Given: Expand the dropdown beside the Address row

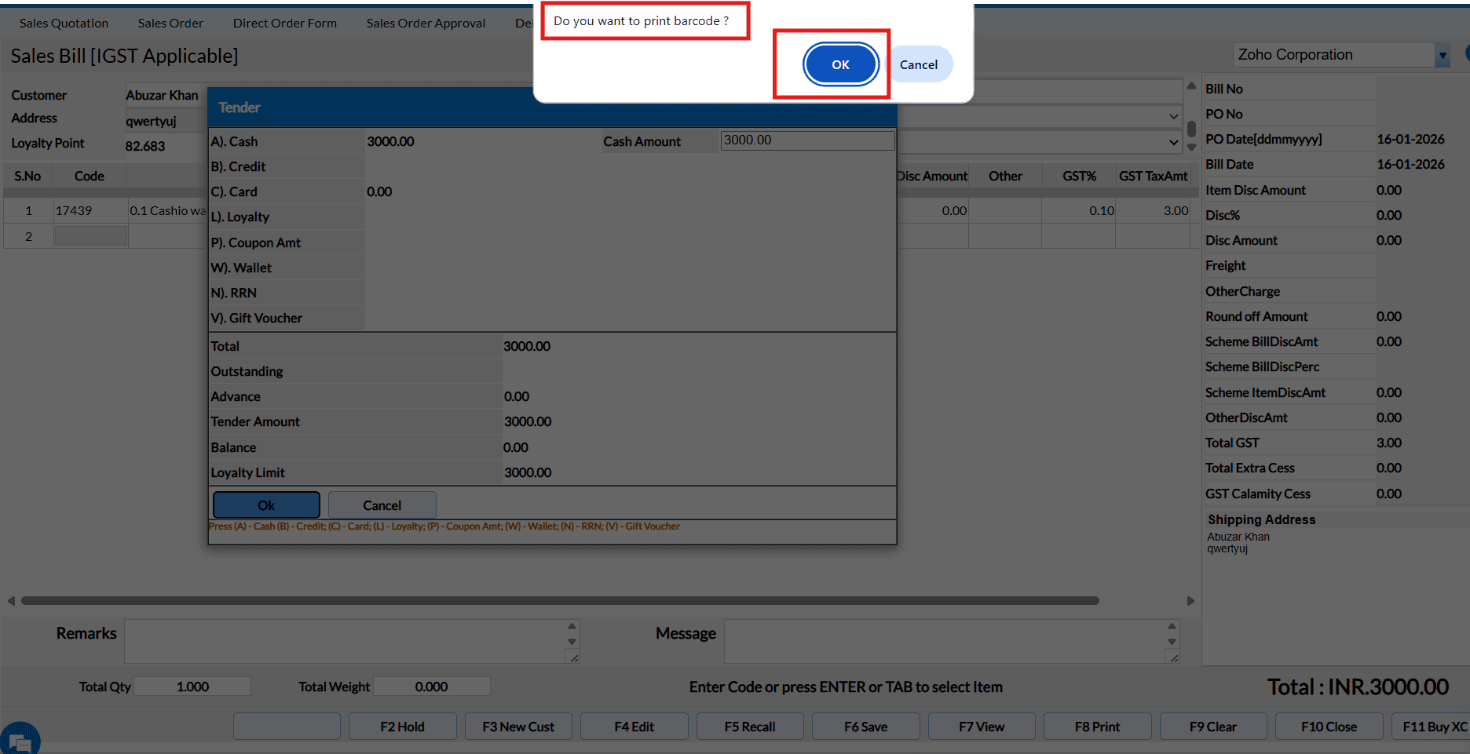Looking at the screenshot, I should point(1173,116).
